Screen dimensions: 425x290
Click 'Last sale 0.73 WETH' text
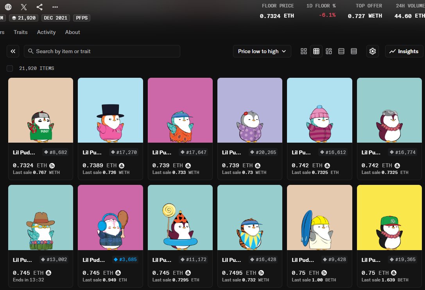(x=244, y=172)
